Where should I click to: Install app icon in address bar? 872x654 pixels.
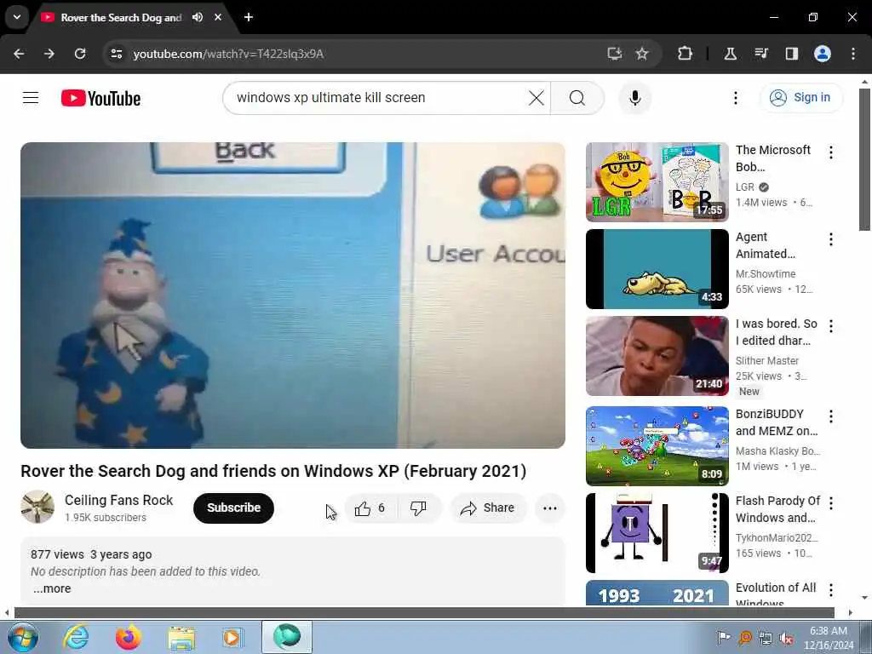tap(614, 54)
